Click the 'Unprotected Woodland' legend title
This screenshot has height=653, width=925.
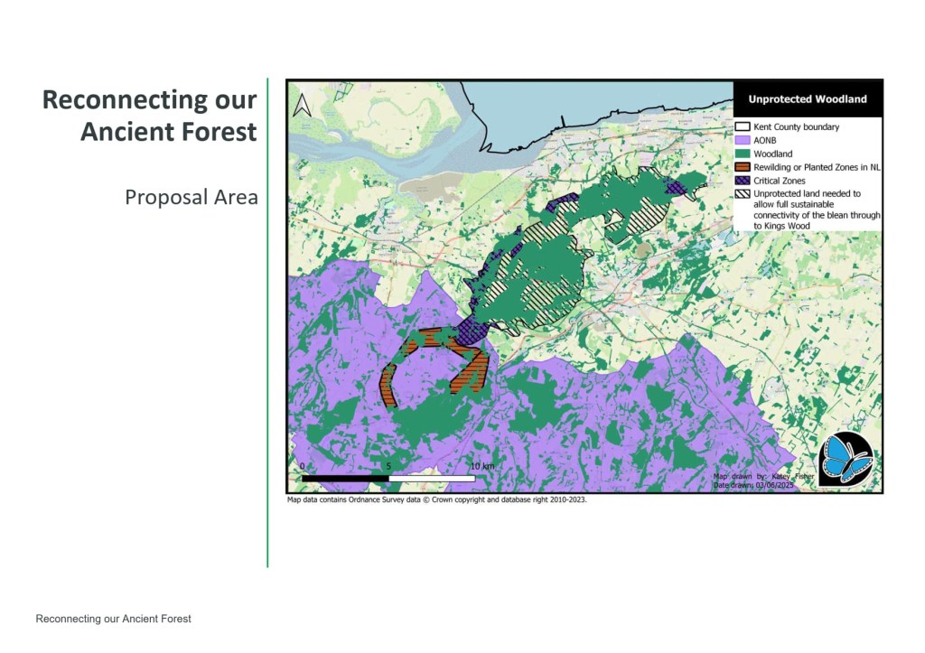click(807, 98)
